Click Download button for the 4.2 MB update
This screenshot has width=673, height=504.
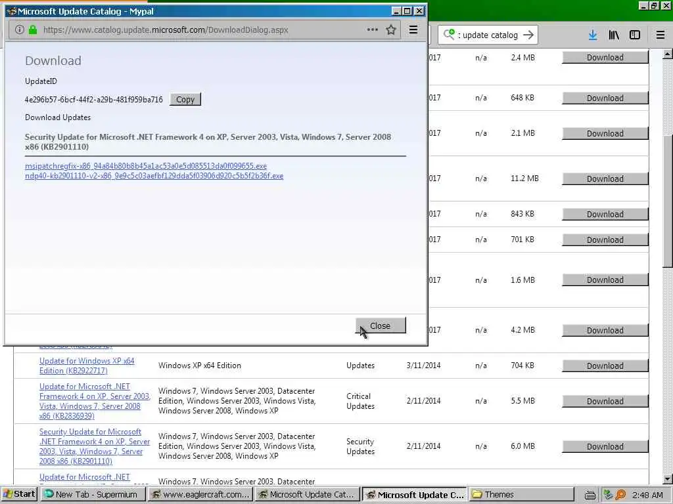(605, 331)
